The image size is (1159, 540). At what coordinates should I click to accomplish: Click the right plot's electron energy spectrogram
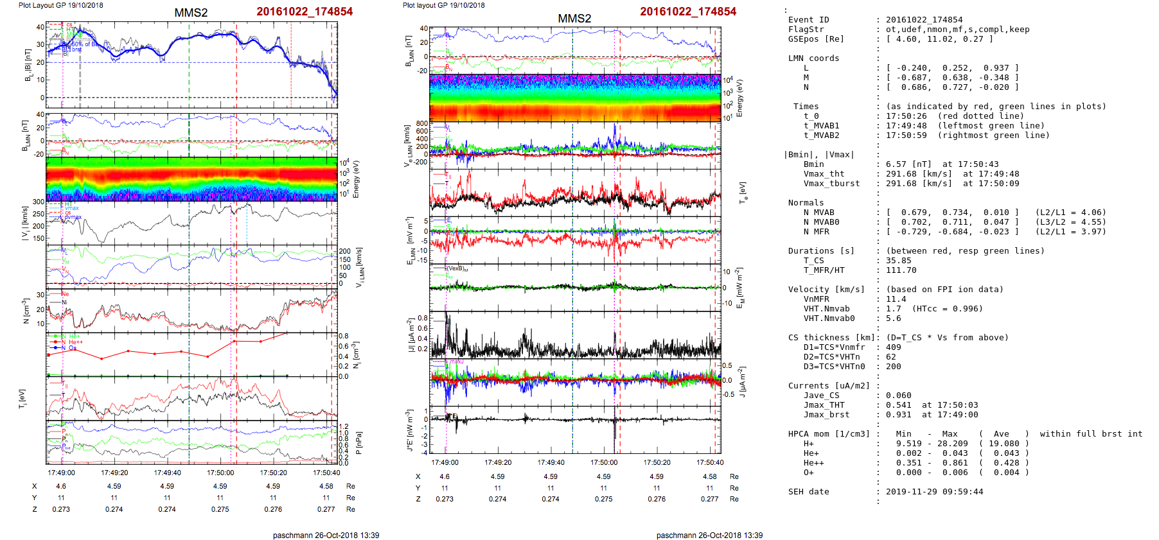pyautogui.click(x=575, y=98)
